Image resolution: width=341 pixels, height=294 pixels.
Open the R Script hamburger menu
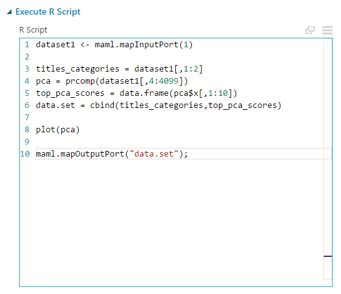pos(328,30)
